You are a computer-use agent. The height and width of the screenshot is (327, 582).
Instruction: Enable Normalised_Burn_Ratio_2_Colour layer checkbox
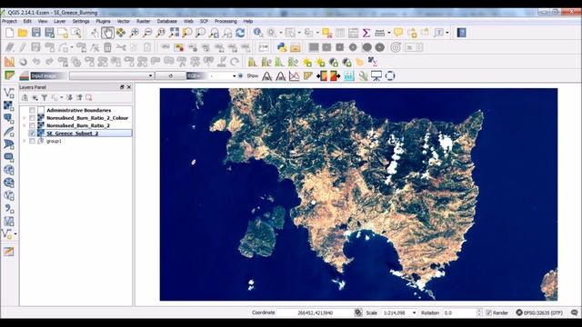33,118
